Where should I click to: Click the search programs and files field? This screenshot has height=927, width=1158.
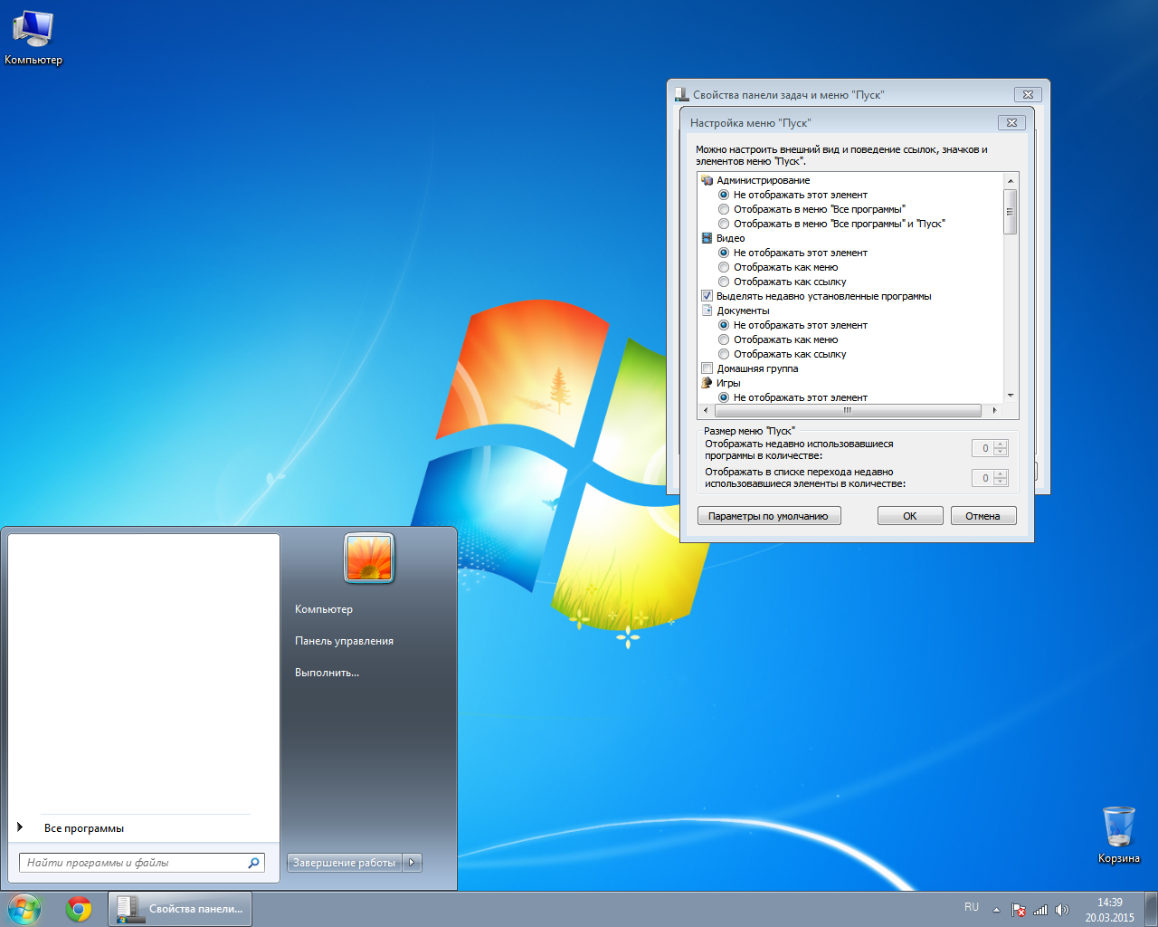134,863
